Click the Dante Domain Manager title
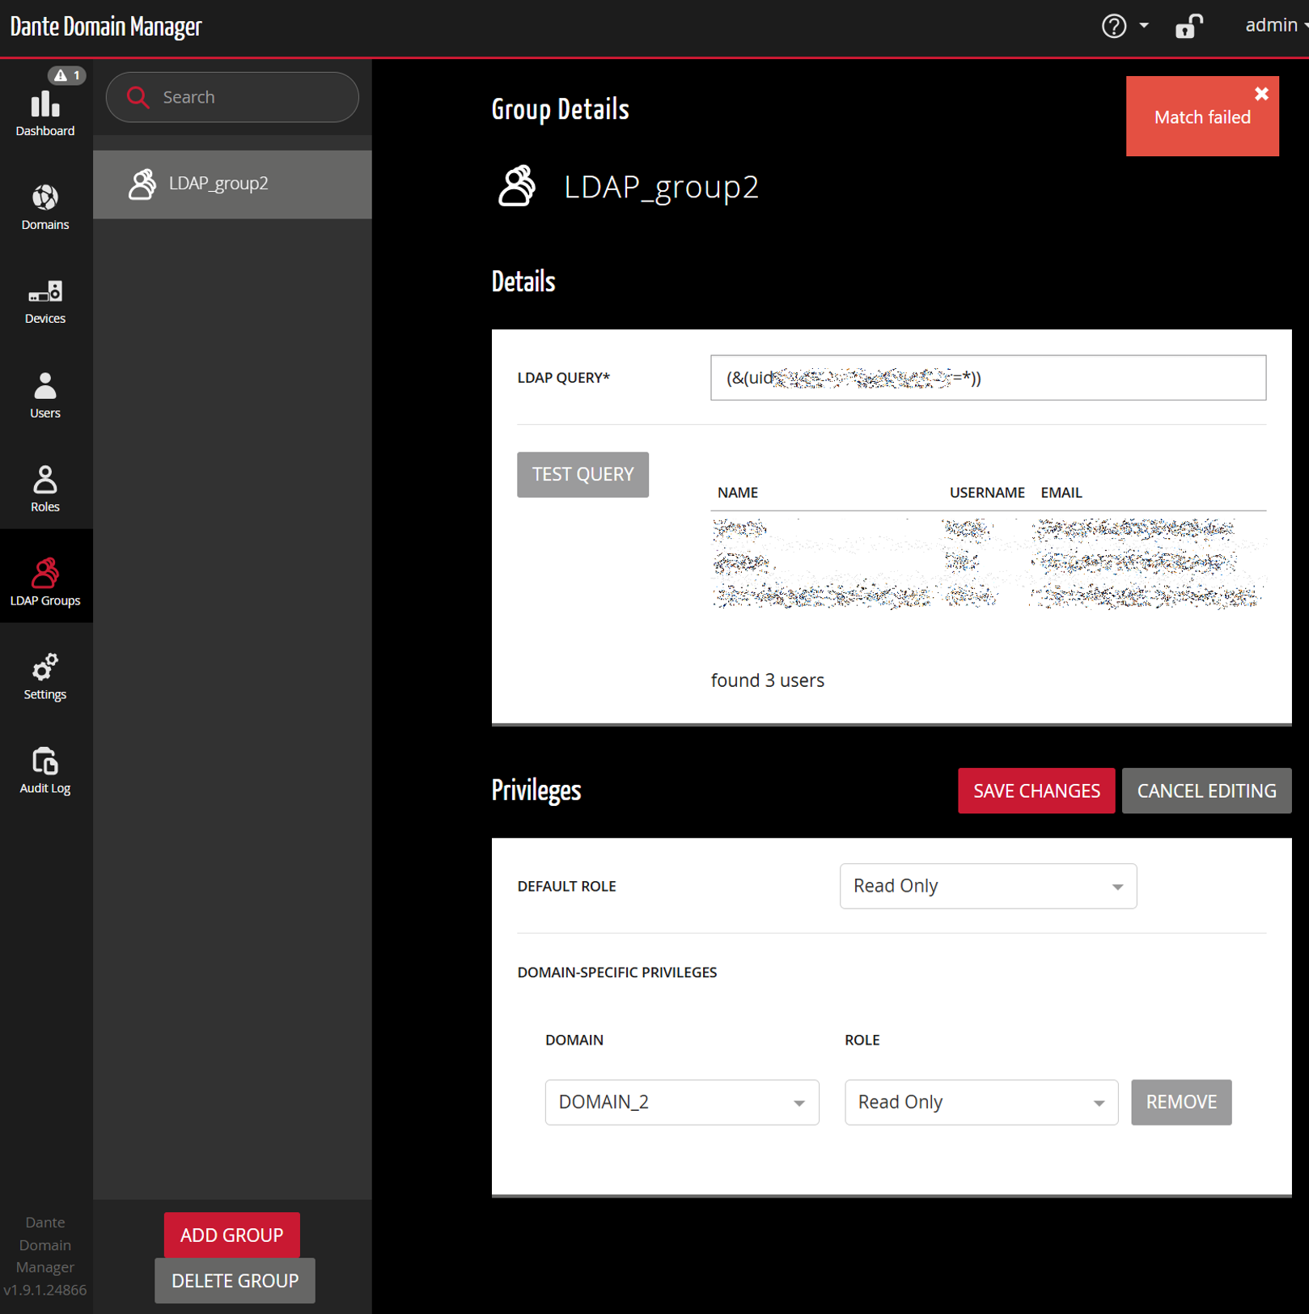The height and width of the screenshot is (1314, 1309). click(x=106, y=27)
